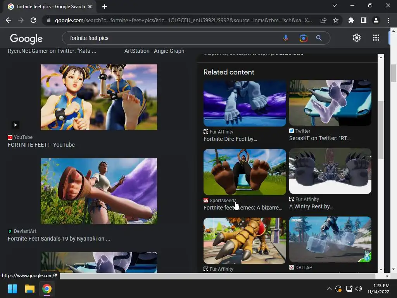
Task: Bookmark this tab with the star icon
Action: click(336, 20)
